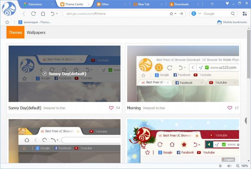Like the Sunny Day theme heart
The image size is (251, 169).
pos(111,108)
